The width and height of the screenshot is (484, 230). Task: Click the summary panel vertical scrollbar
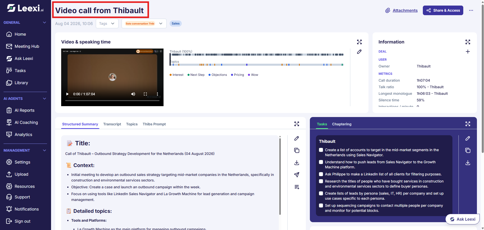(x=280, y=176)
